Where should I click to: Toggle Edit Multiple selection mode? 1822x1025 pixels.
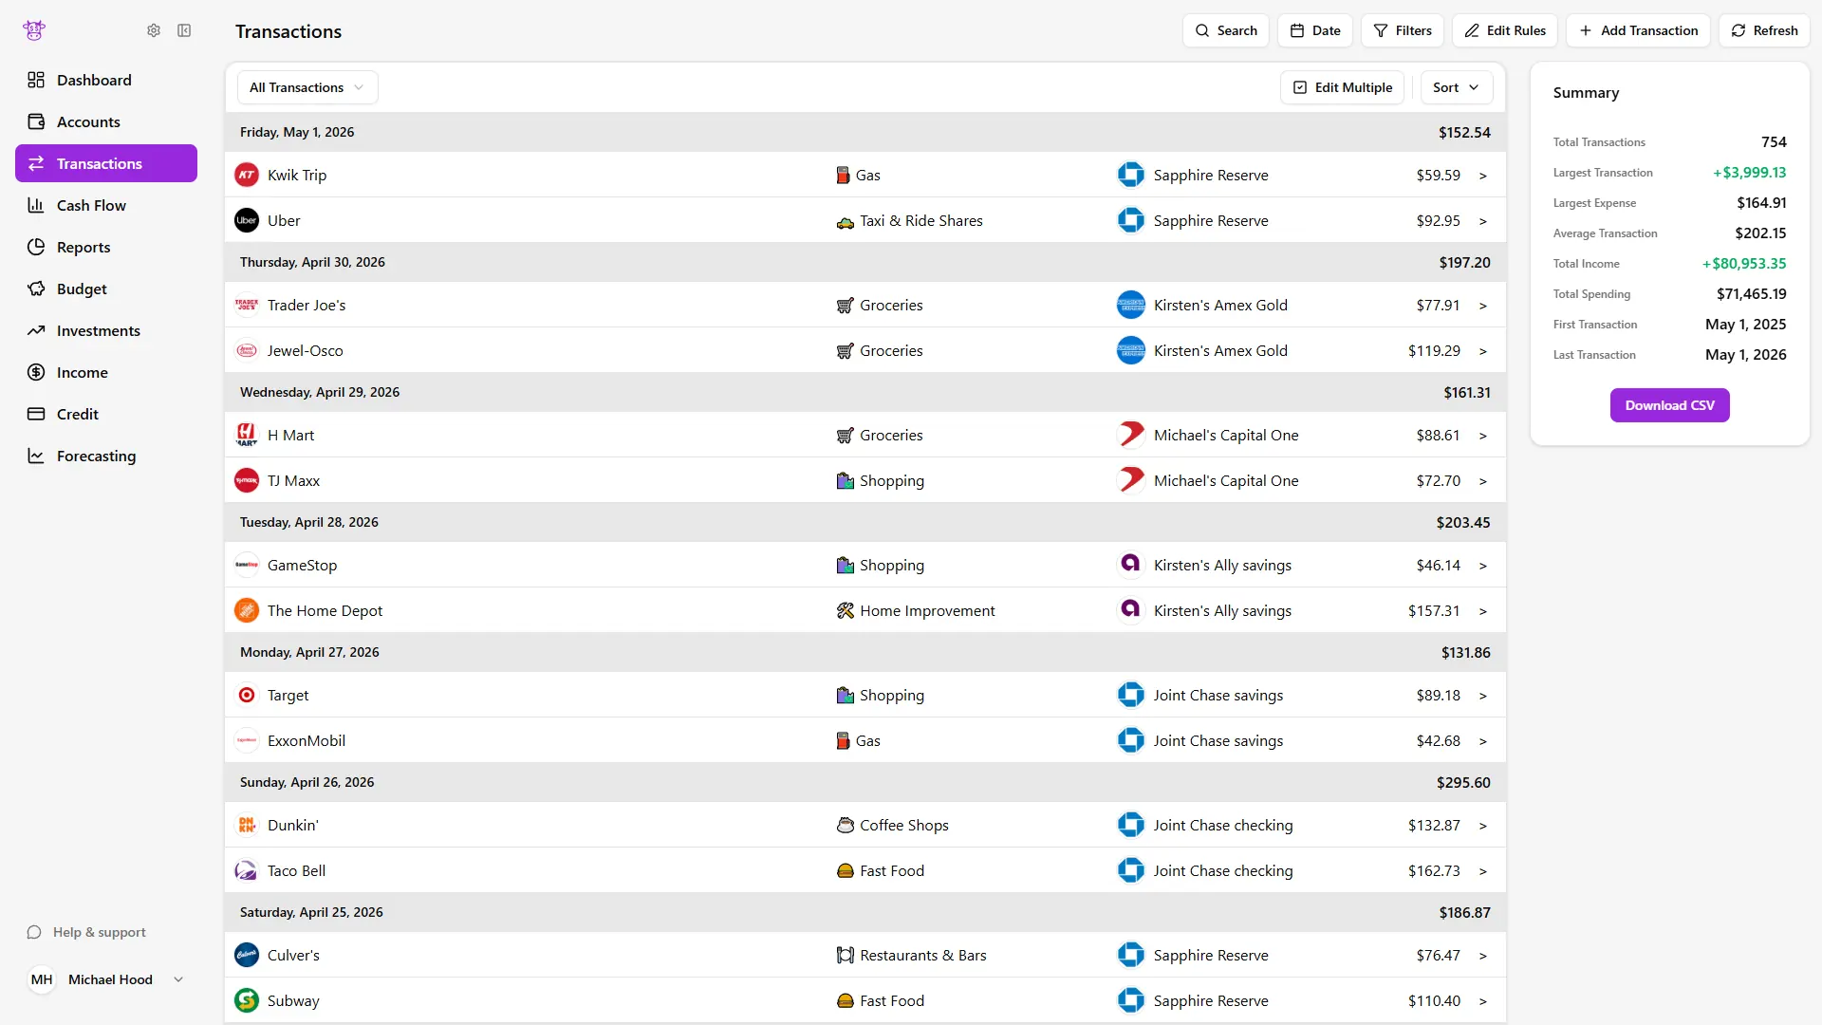pyautogui.click(x=1342, y=87)
